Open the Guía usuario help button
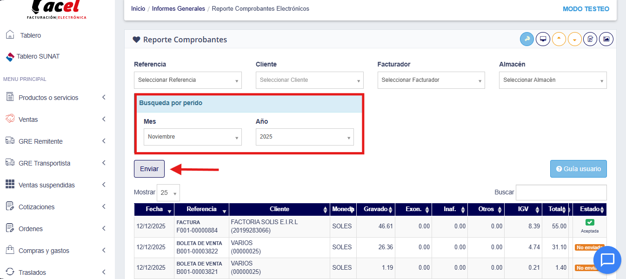 coord(578,169)
